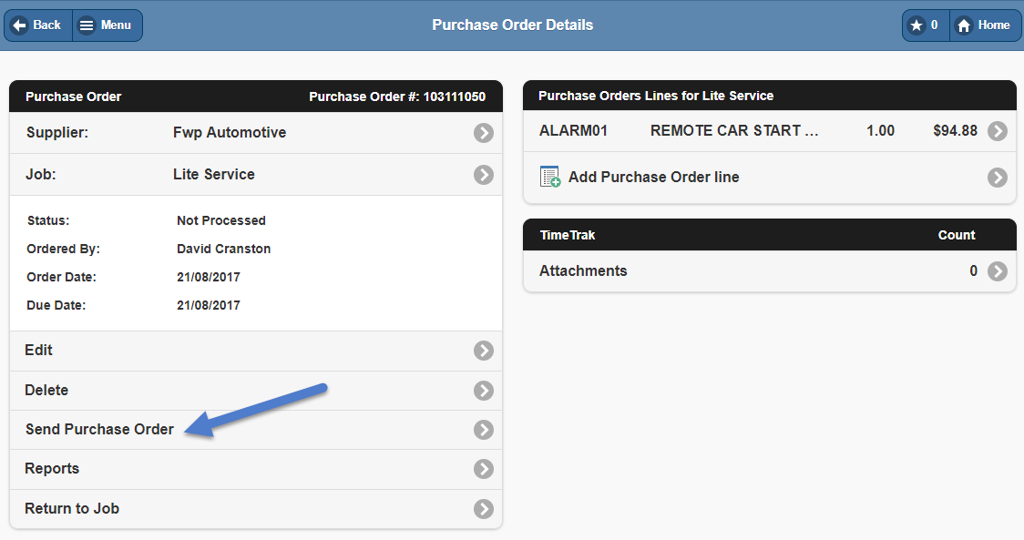Click the arrow icon on ALARM01 line

[x=998, y=131]
